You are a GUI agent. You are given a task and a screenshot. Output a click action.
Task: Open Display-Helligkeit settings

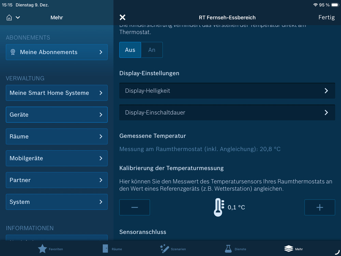(x=227, y=90)
